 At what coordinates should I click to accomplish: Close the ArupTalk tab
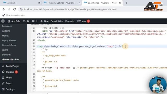[x=39, y=3]
